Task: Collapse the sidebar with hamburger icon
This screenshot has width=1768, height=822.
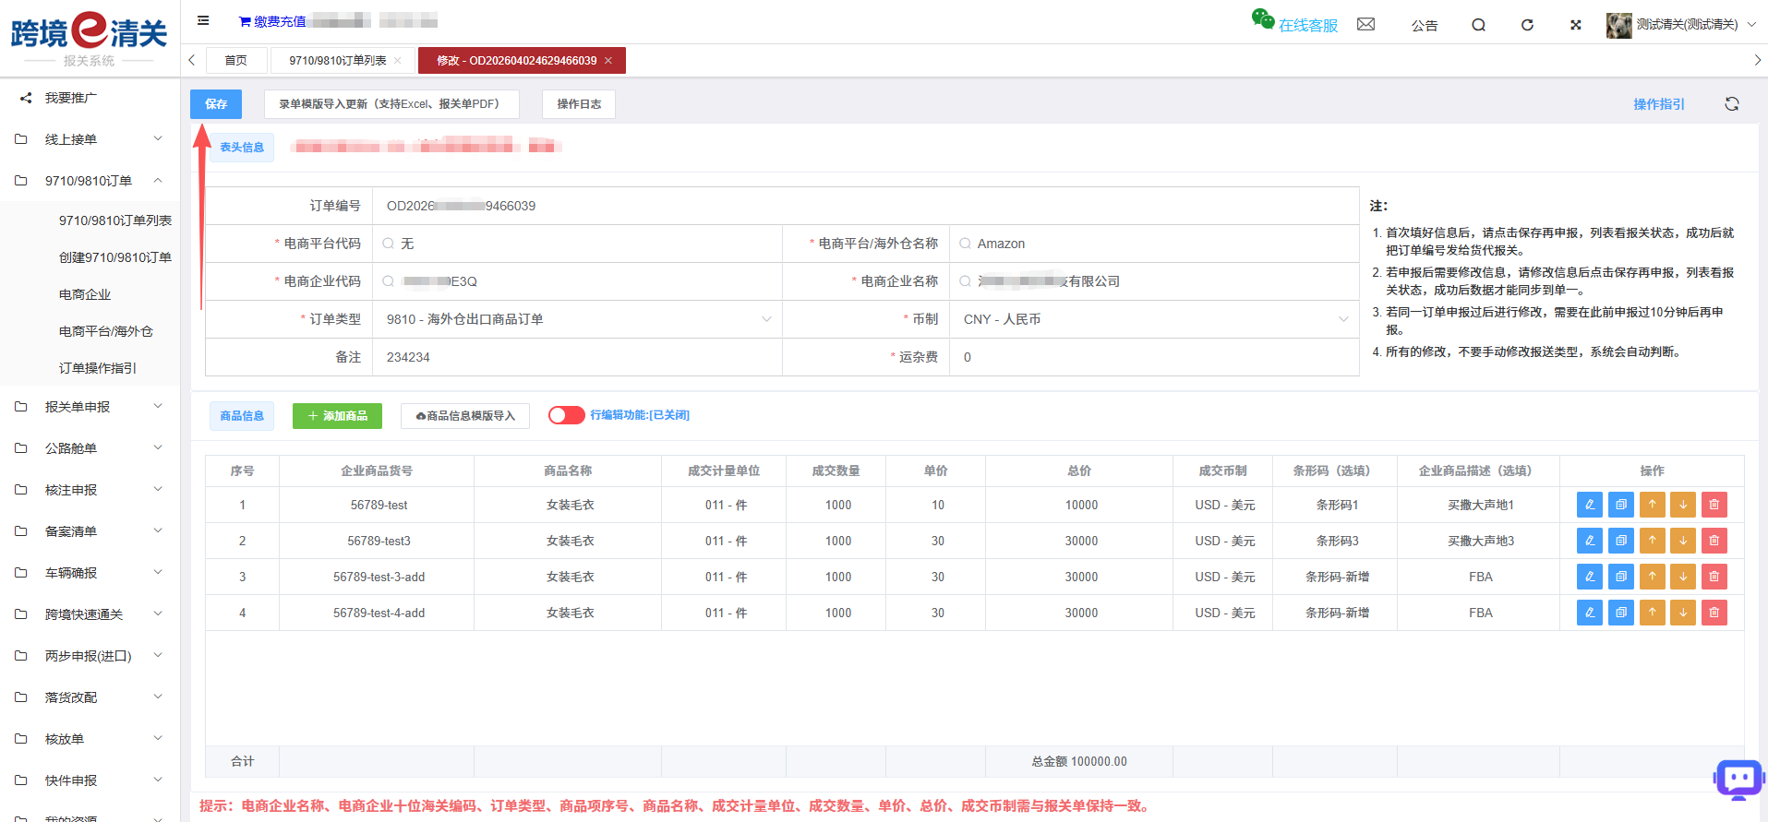Action: [203, 20]
